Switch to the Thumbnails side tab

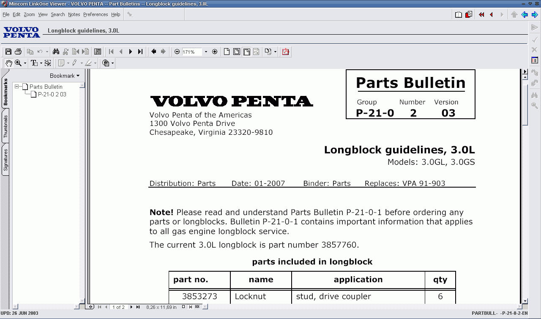pyautogui.click(x=5, y=126)
